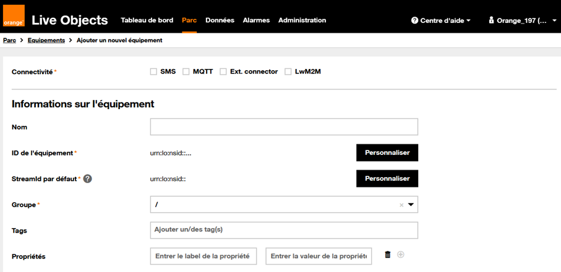This screenshot has height=272, width=561.
Task: Go to the Tableau de bord tab
Action: 147,20
